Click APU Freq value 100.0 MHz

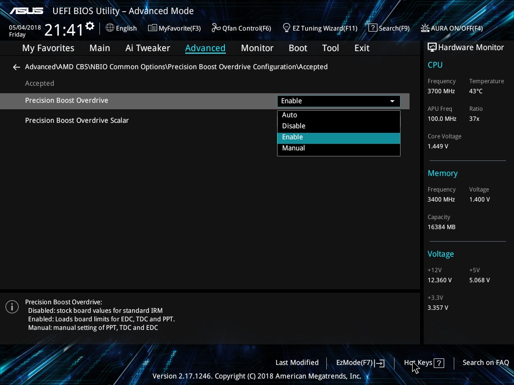[x=442, y=119]
